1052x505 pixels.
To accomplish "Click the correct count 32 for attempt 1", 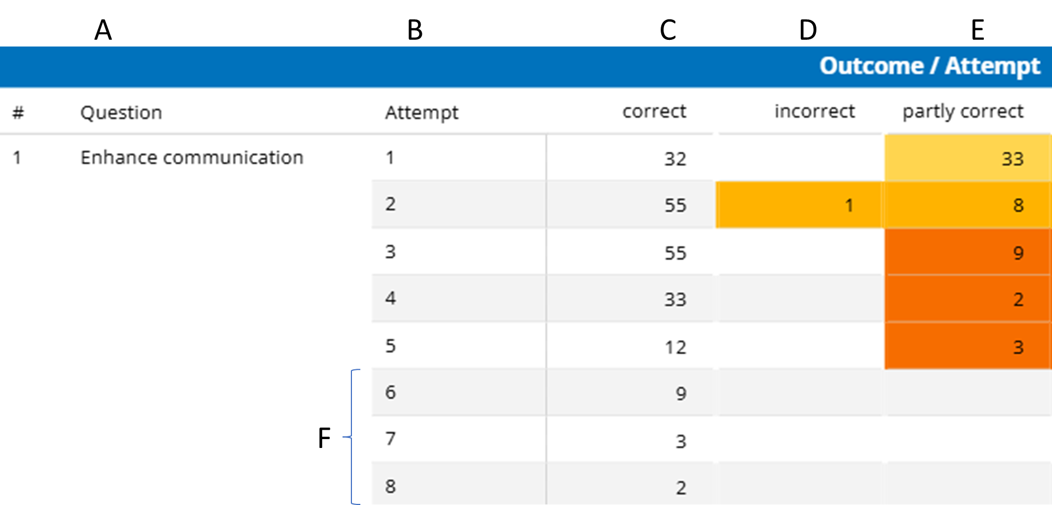I will click(675, 159).
